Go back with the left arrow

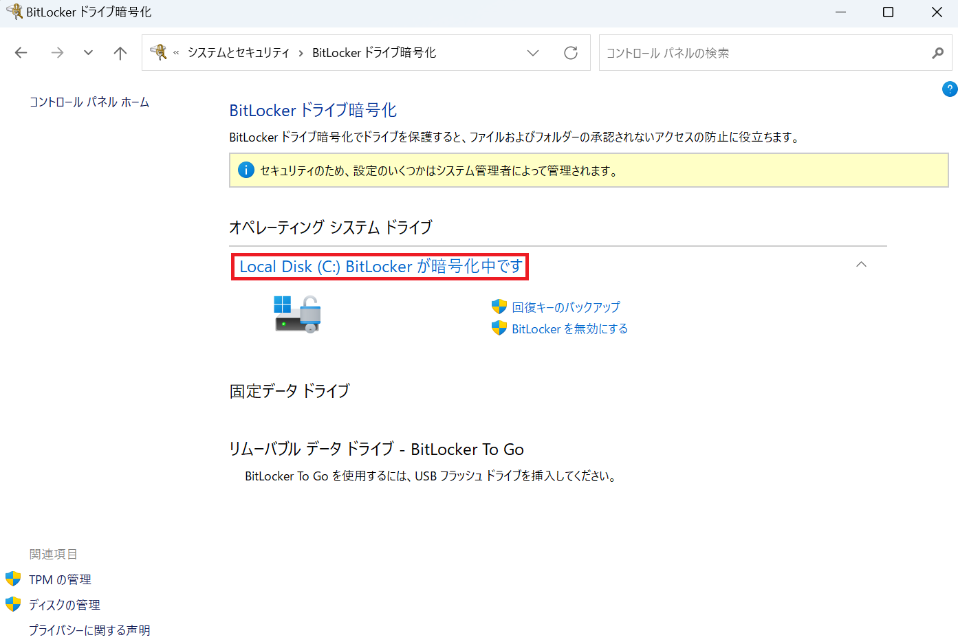(x=21, y=53)
